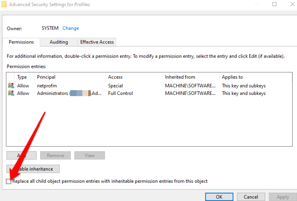Open the Effective Access tab

coord(97,42)
